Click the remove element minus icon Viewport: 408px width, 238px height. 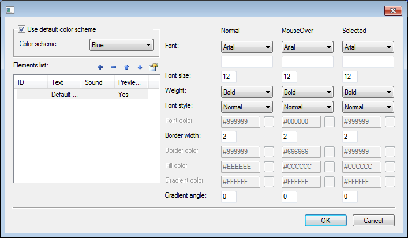[x=113, y=68]
